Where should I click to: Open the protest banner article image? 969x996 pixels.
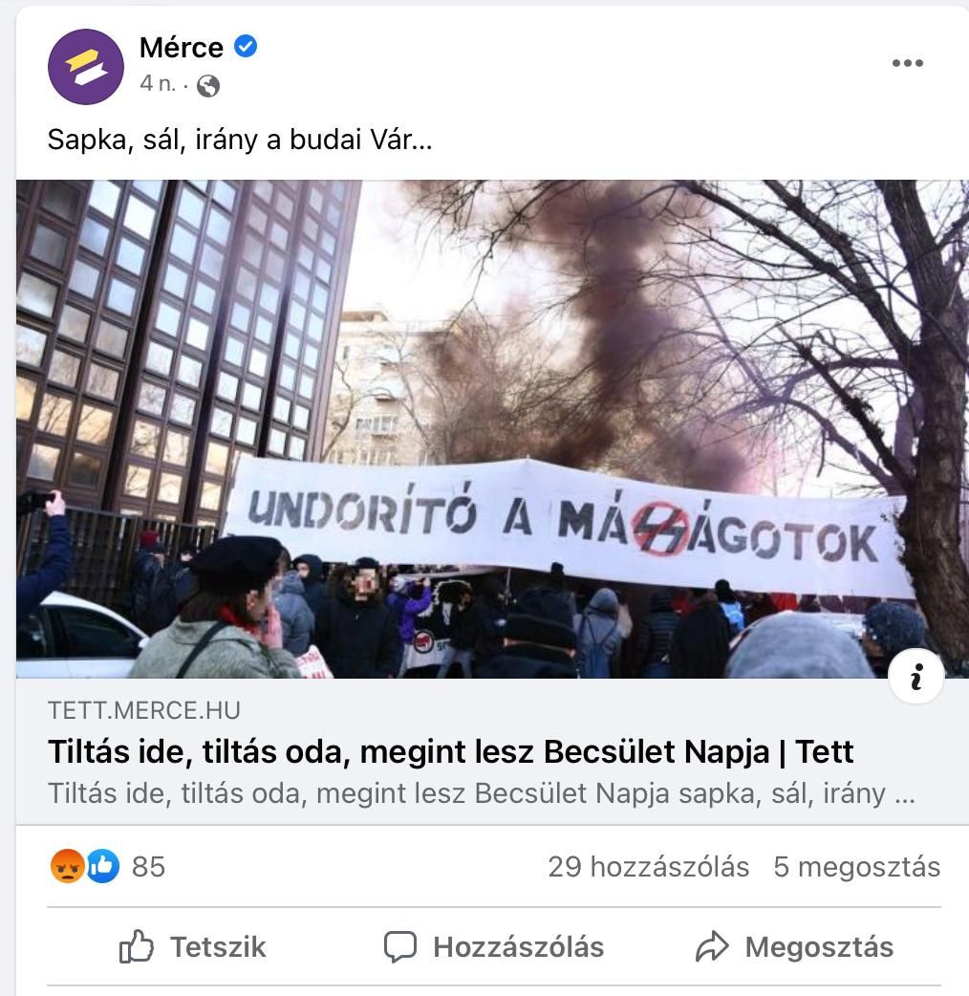[492, 429]
